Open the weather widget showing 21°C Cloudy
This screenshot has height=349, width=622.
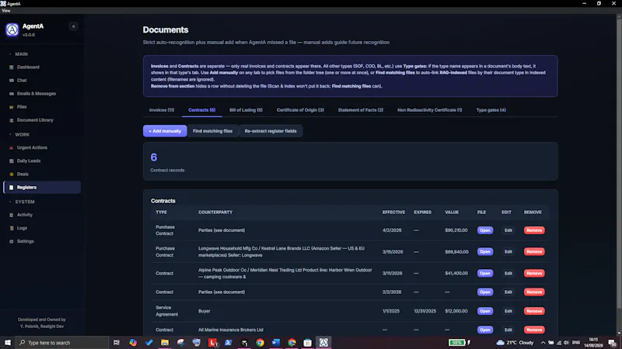click(515, 343)
